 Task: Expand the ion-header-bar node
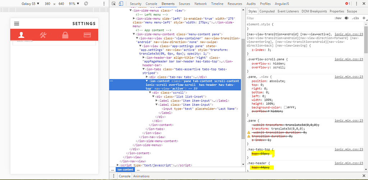tap(144, 57)
